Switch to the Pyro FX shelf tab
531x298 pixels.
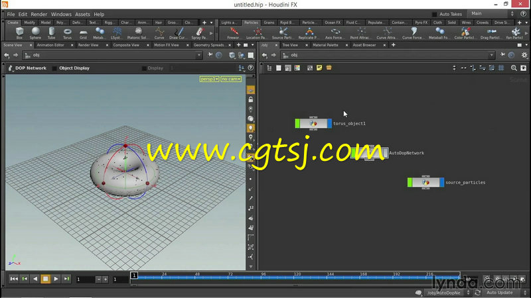421,23
